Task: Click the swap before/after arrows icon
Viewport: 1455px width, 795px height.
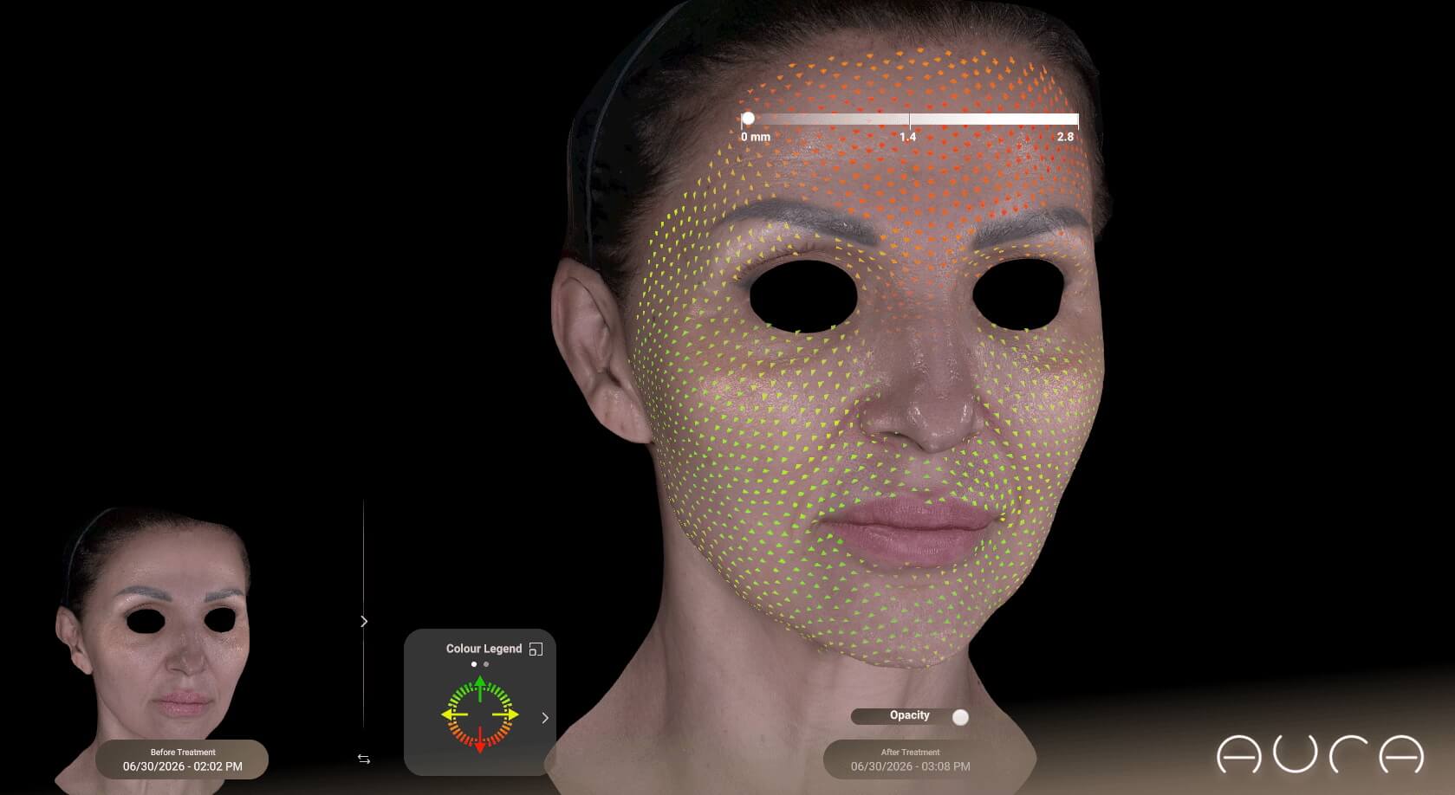Action: pos(364,759)
